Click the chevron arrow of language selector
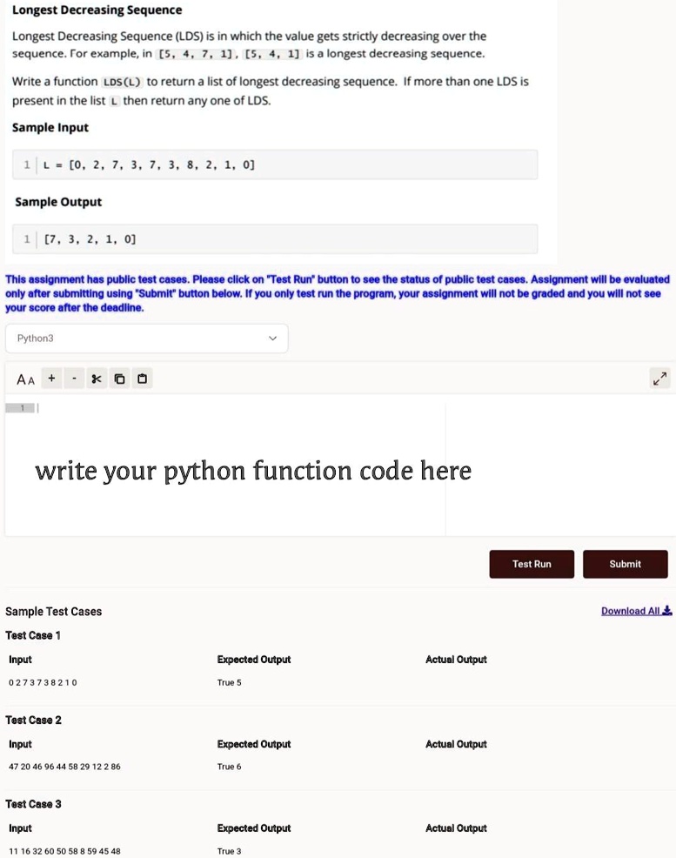Image resolution: width=676 pixels, height=858 pixels. coord(272,339)
